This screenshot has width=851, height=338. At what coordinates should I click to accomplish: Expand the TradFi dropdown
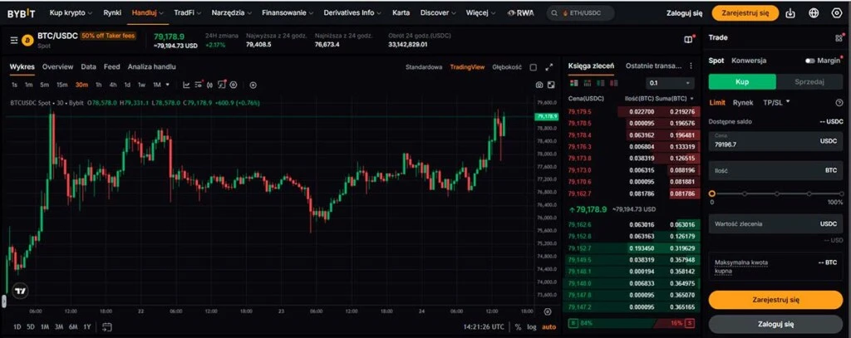(x=188, y=12)
